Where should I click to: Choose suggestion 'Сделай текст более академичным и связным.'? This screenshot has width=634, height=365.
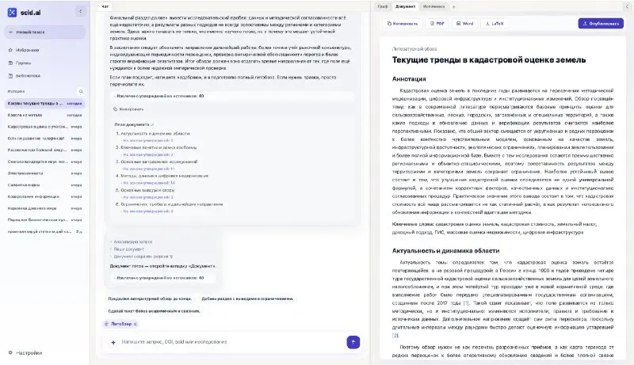(154, 311)
